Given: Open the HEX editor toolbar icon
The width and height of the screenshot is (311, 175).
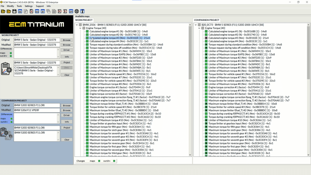Looking at the screenshot, I should tap(37, 12).
